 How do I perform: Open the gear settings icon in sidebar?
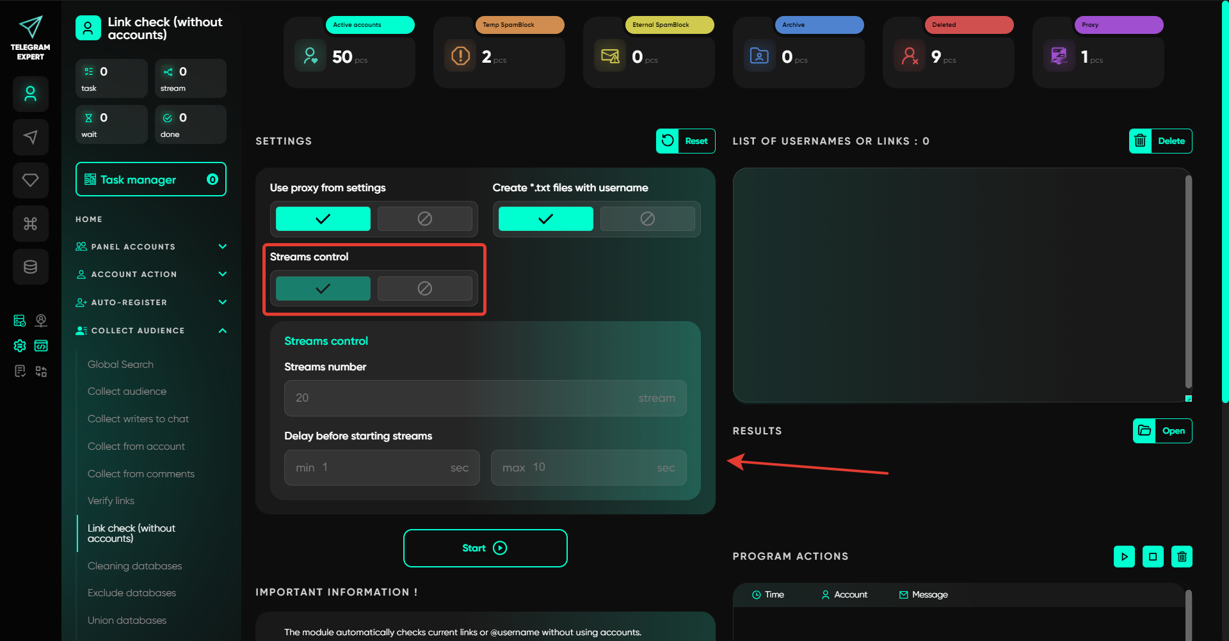(20, 346)
